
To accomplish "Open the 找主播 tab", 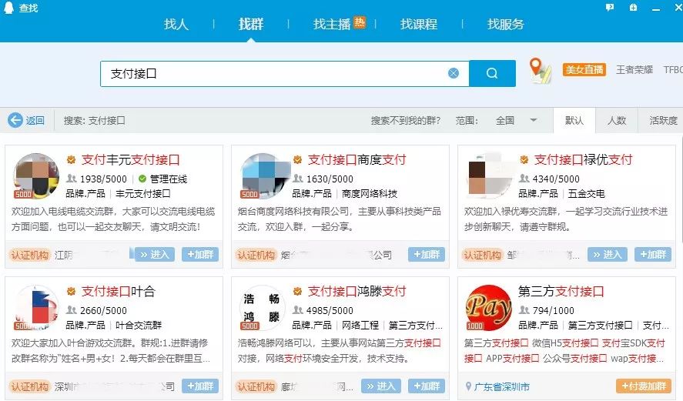I will tap(332, 24).
